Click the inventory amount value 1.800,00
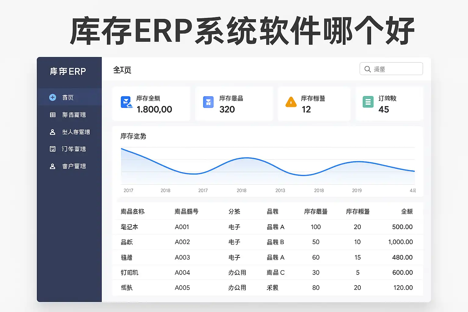The image size is (468, 312). [x=154, y=109]
